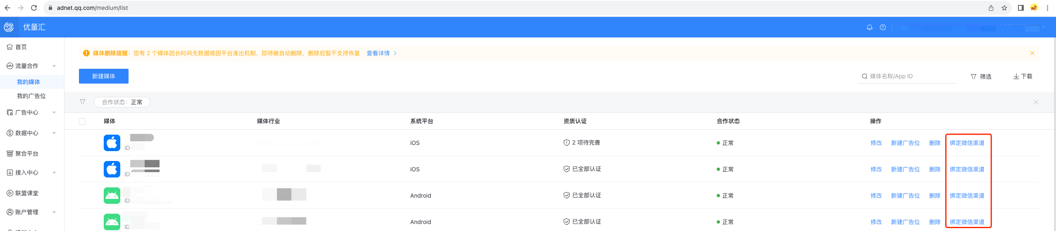This screenshot has height=231, width=1056.
Task: Open the help question mark icon
Action: pos(883,27)
